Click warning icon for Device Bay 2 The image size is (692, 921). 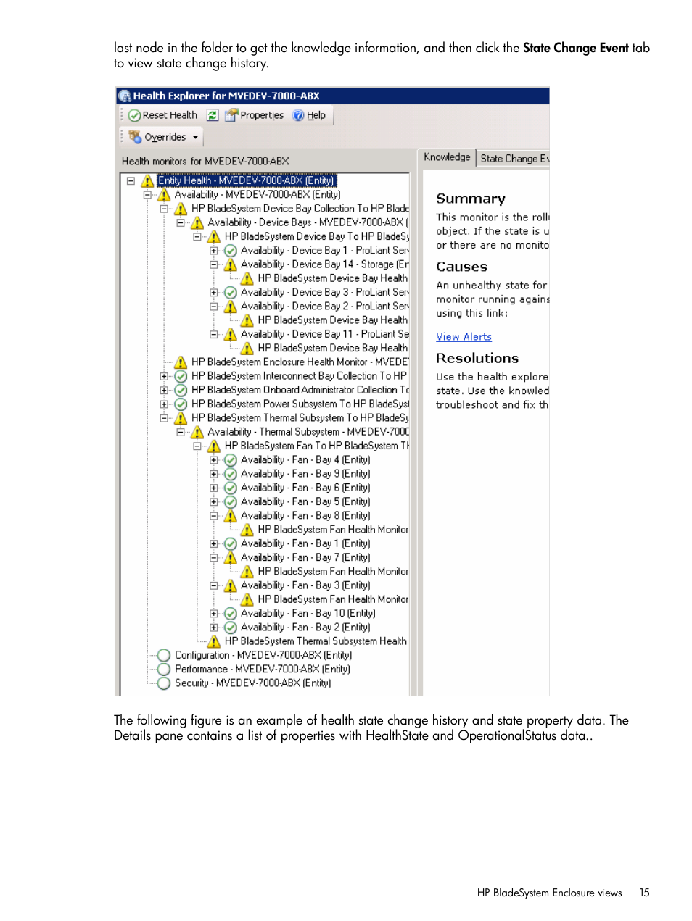[x=231, y=307]
